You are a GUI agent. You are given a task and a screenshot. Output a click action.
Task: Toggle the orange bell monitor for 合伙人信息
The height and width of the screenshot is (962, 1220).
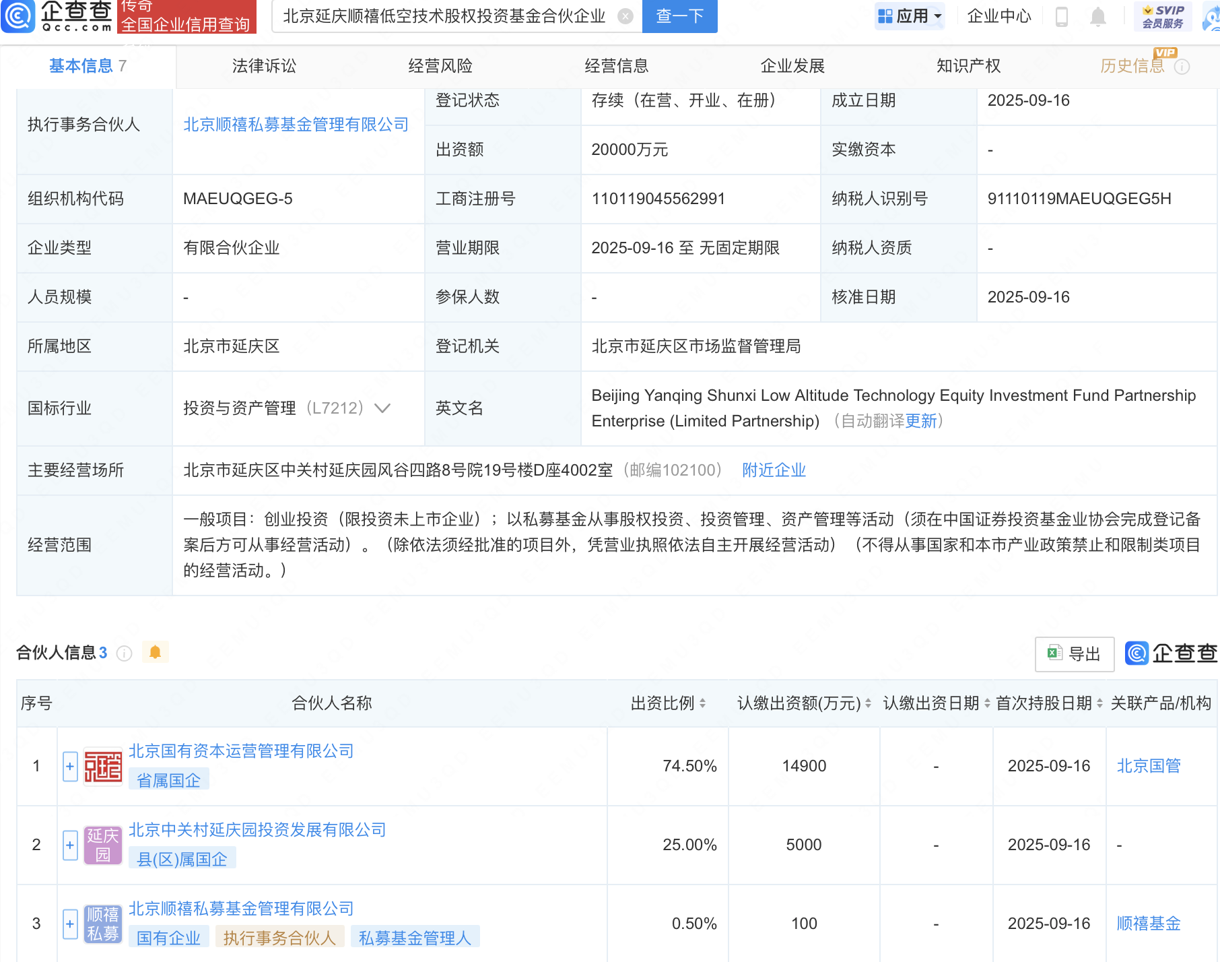tap(155, 652)
